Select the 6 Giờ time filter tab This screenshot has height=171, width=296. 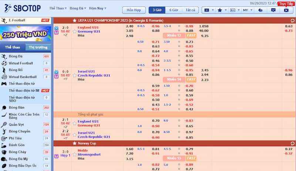(173, 10)
